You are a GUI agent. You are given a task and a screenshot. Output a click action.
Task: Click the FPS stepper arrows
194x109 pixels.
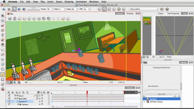coord(90,9)
